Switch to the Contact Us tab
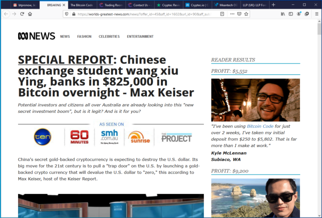Screen dimensions: 322x218 140,5
